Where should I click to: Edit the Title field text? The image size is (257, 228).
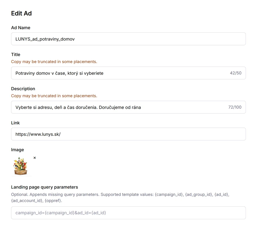128,73
